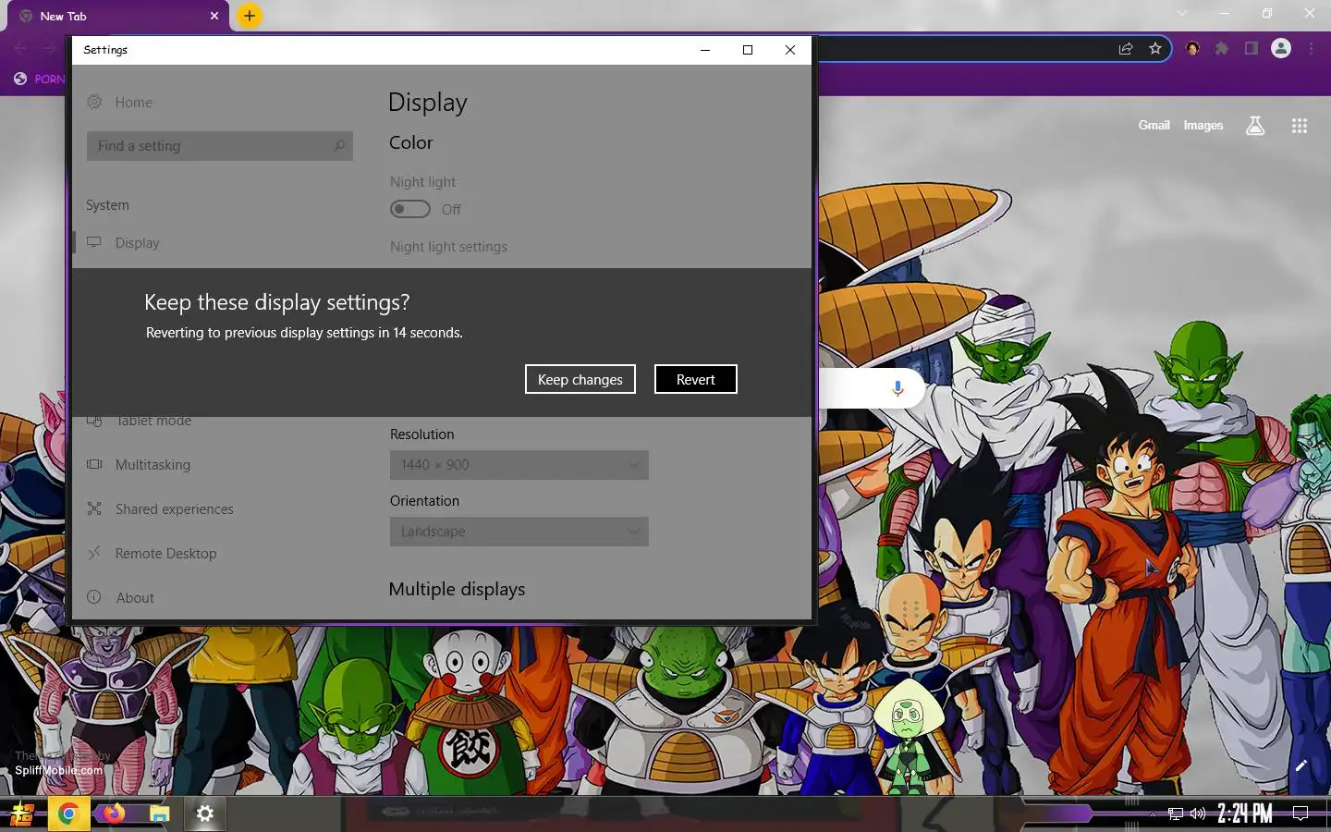
Task: Open Night light settings link
Action: coord(448,247)
